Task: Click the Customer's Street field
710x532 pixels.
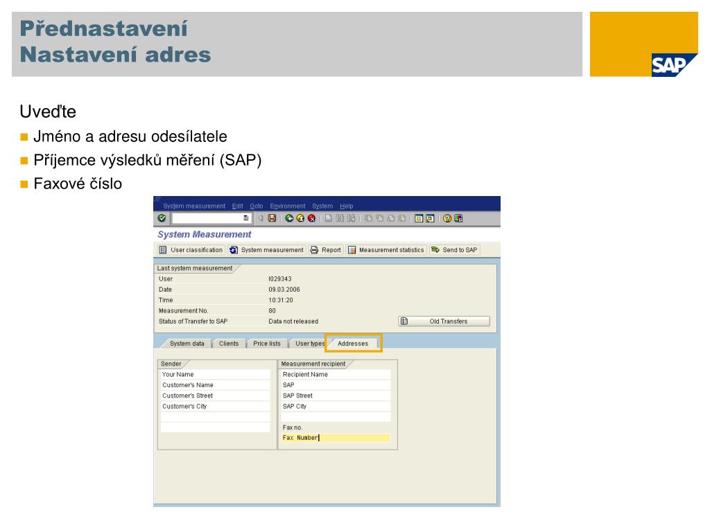Action: click(x=215, y=396)
